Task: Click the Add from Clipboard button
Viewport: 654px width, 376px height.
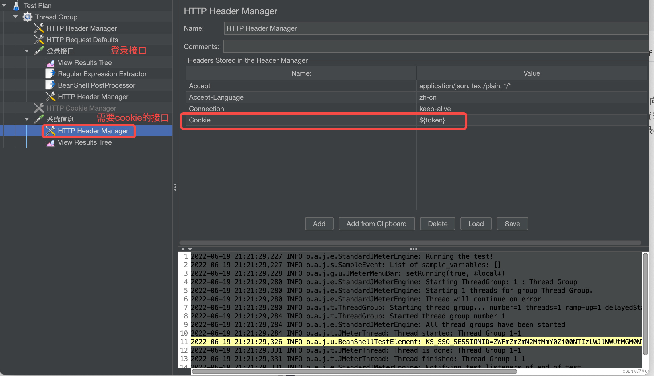Action: pyautogui.click(x=376, y=224)
